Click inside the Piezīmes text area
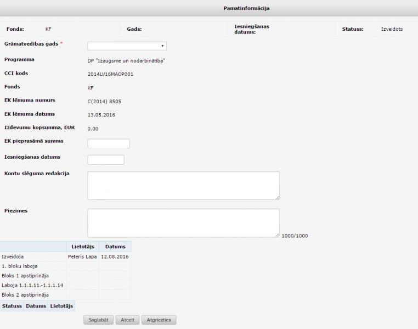Image resolution: width=418 pixels, height=329 pixels. [183, 222]
